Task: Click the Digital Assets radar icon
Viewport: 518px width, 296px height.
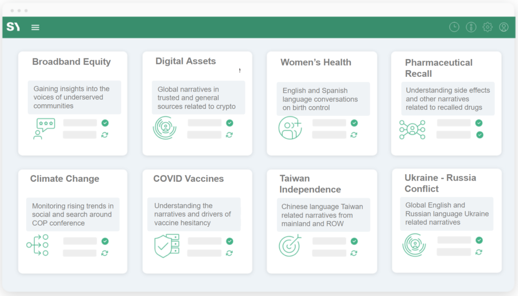Action: coord(165,128)
